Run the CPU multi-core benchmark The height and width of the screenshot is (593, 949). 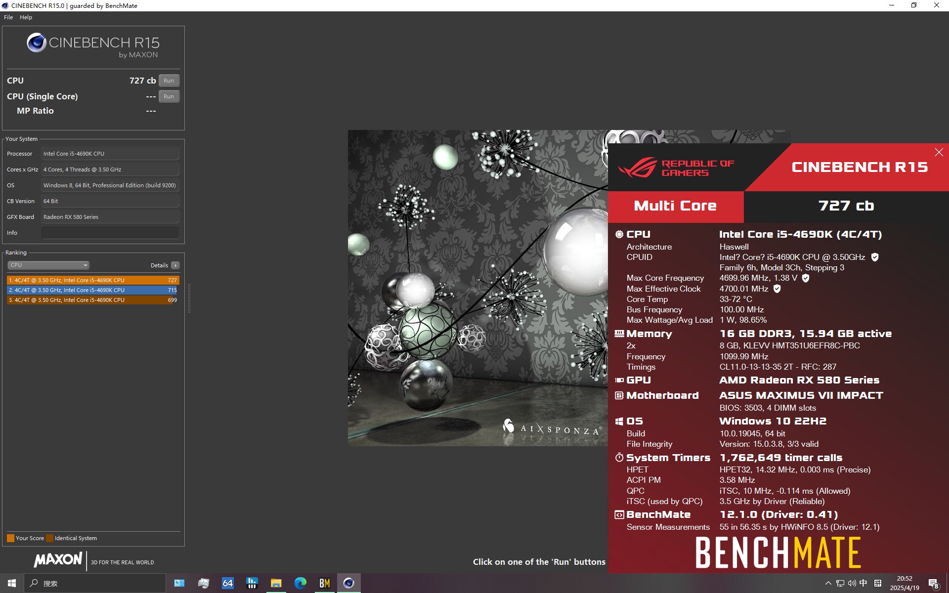pyautogui.click(x=169, y=81)
